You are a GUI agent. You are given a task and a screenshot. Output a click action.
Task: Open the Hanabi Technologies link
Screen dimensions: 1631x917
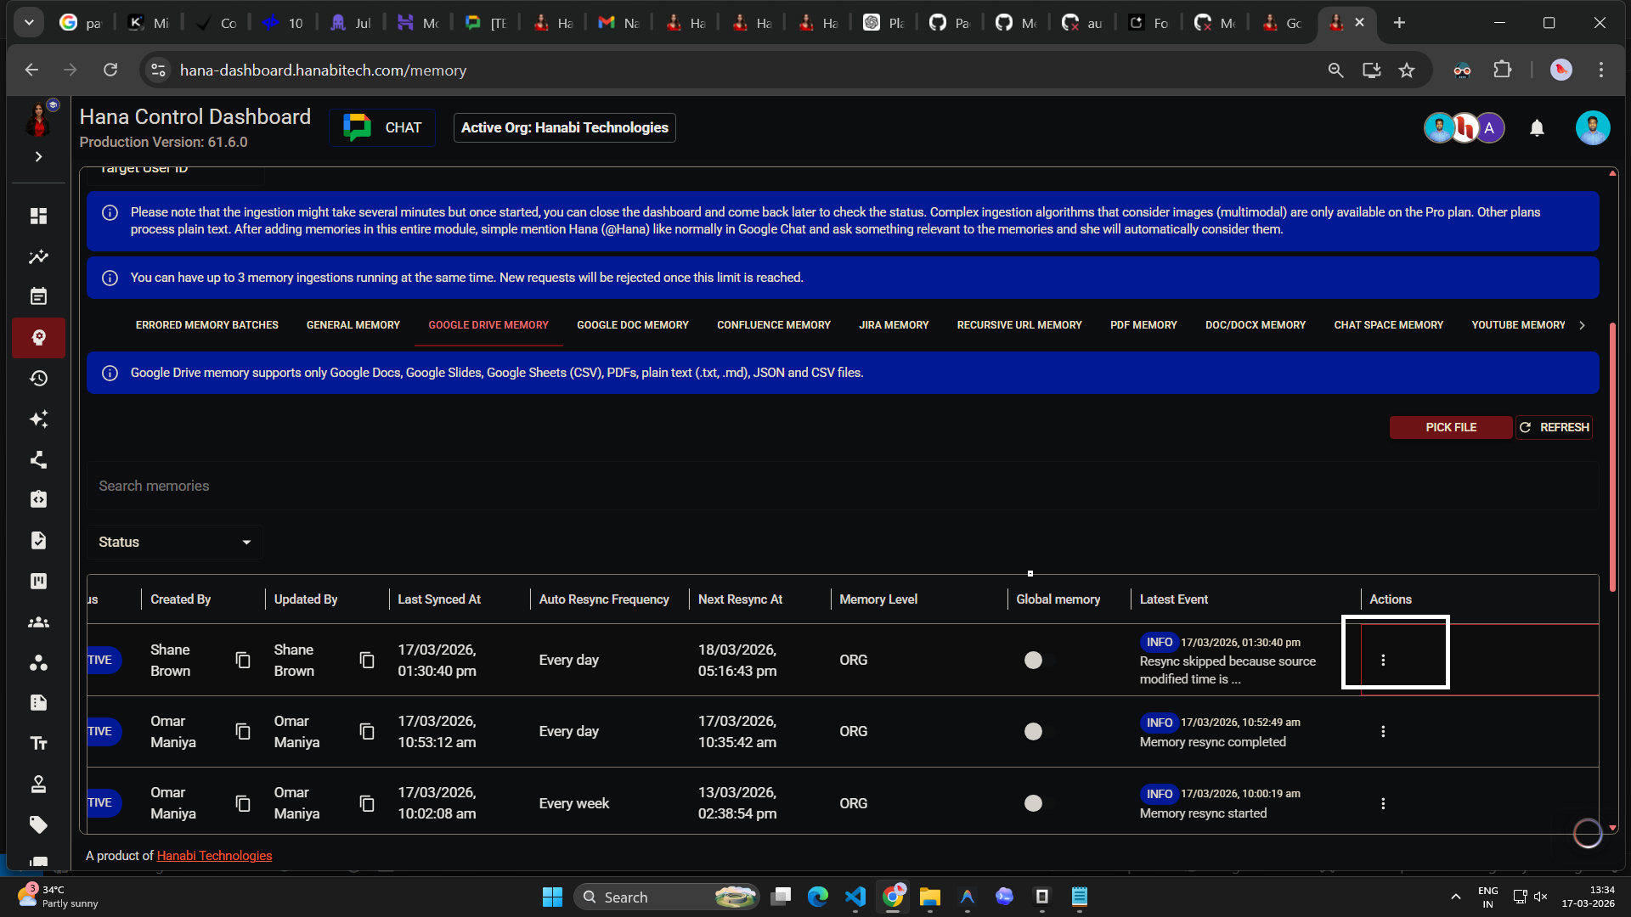[x=214, y=856]
